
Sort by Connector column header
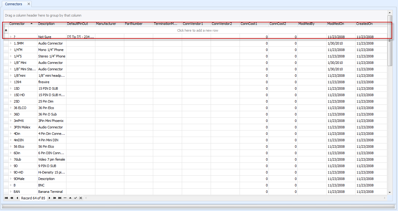click(x=23, y=24)
